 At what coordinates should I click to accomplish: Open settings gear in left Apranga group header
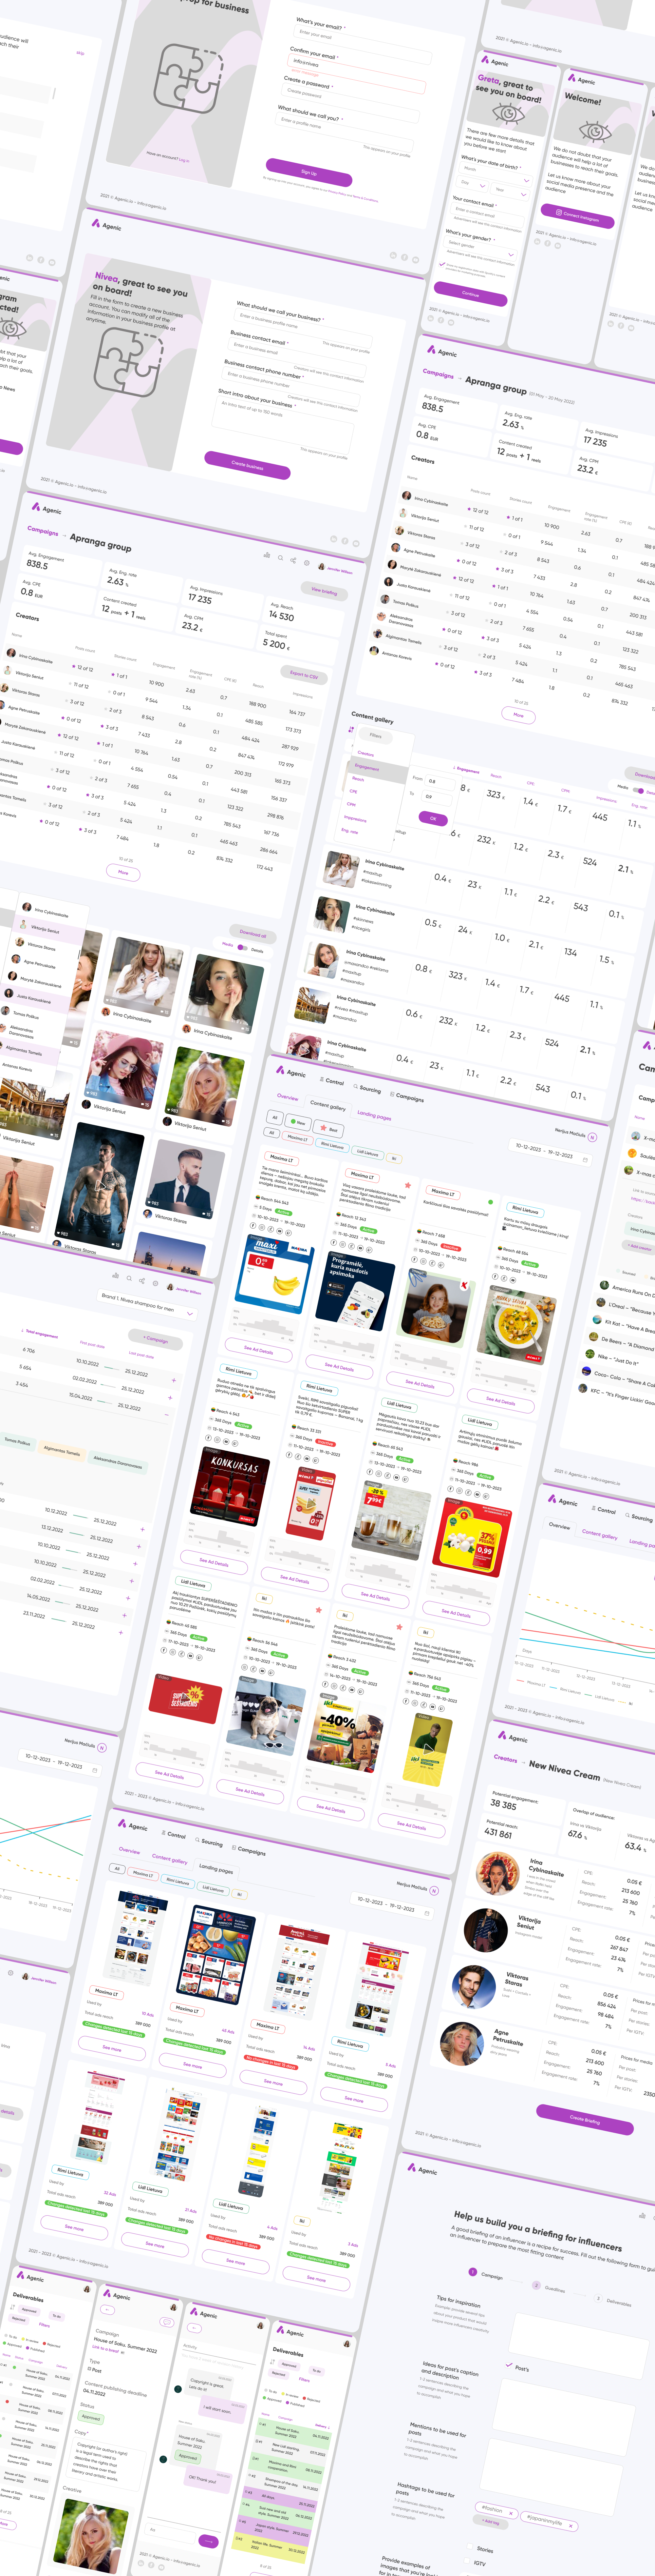(307, 563)
